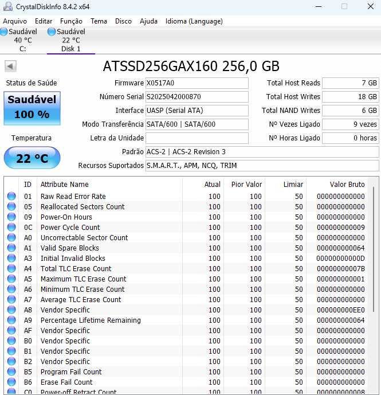Click status icon of Initial Invalid Blocks
Image resolution: width=381 pixels, height=395 pixels.
point(11,258)
